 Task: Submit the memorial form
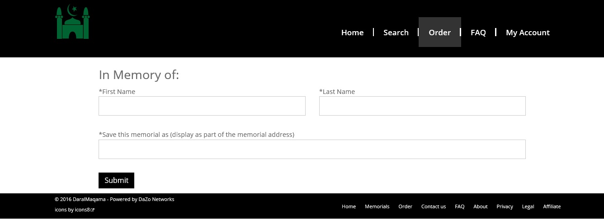[x=116, y=180]
